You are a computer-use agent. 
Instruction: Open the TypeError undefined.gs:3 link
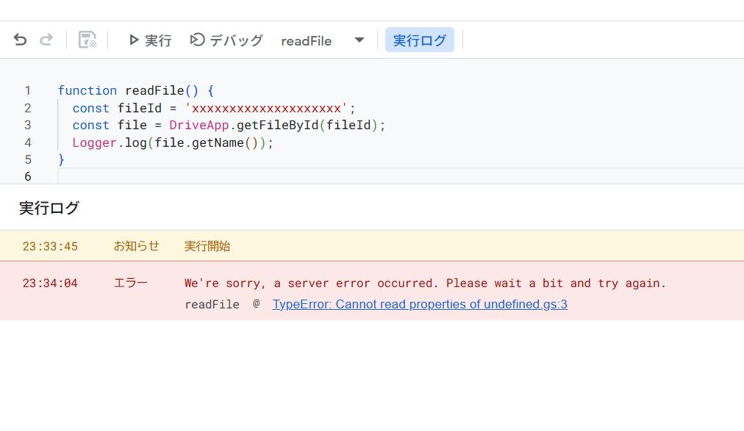419,304
